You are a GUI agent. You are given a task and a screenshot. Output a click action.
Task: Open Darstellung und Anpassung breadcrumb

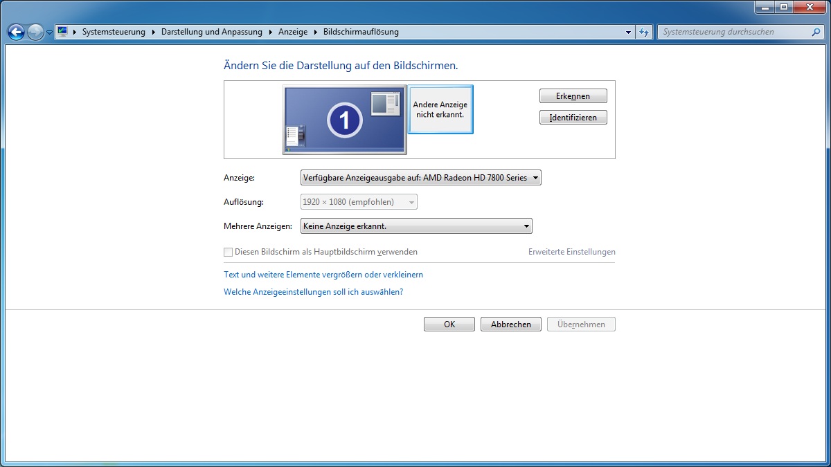coord(212,32)
